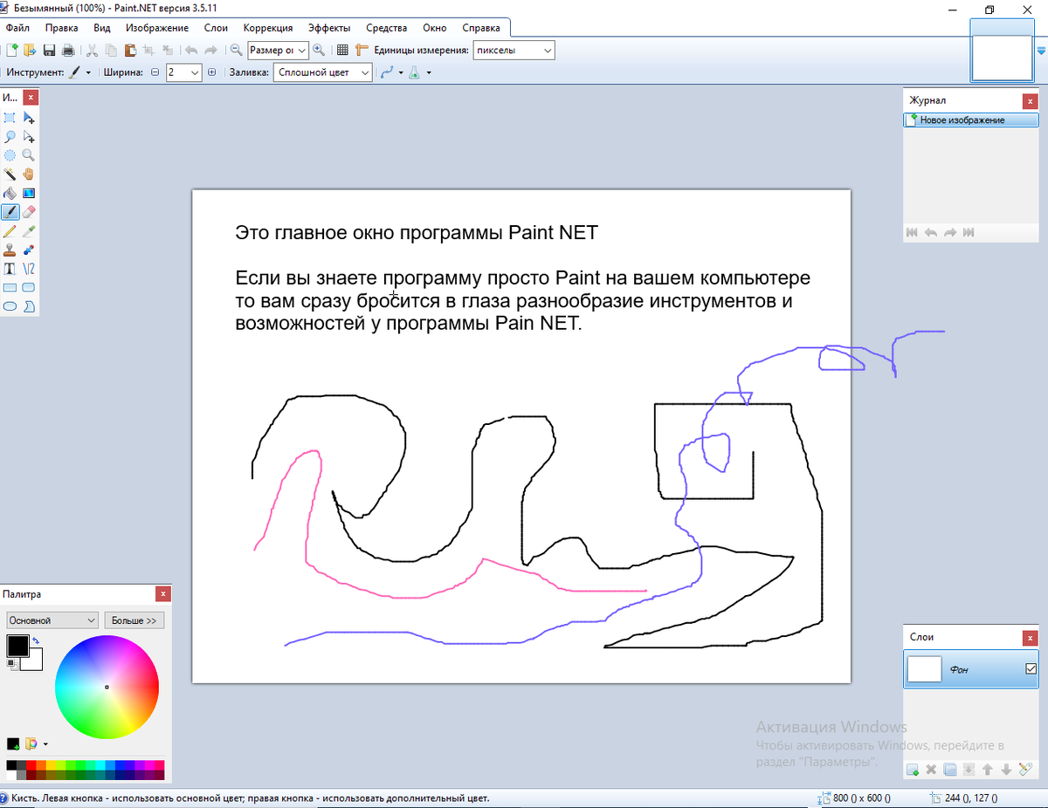Select the Color Picker eyedropper tool
The image size is (1048, 808).
29,231
